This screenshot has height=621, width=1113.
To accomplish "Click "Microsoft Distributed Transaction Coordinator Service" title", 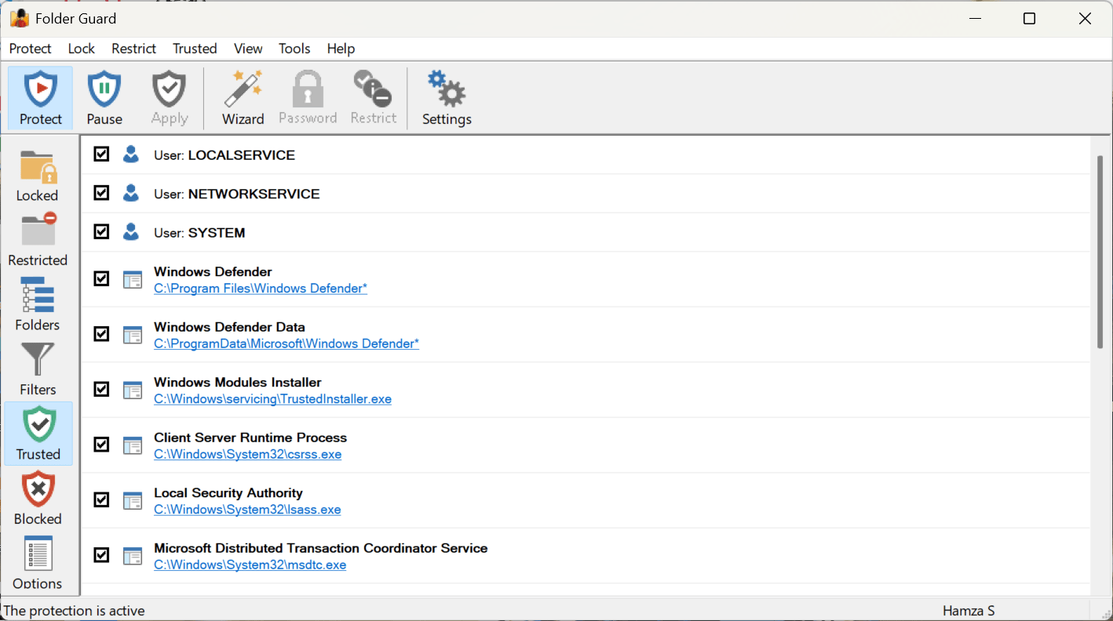I will (x=321, y=548).
